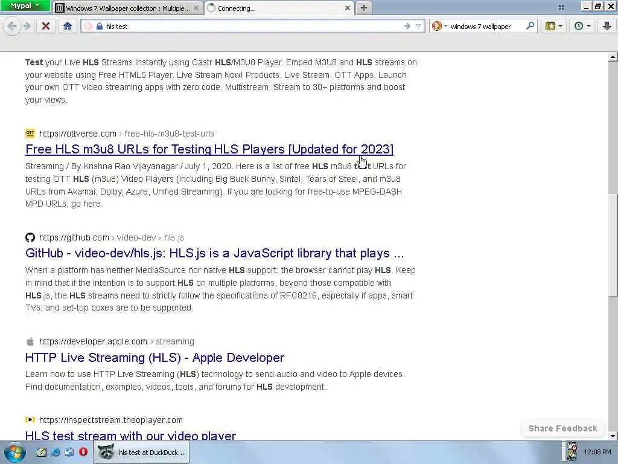The width and height of the screenshot is (618, 464).
Task: Launch Opera from quick launch
Action: pos(83,452)
